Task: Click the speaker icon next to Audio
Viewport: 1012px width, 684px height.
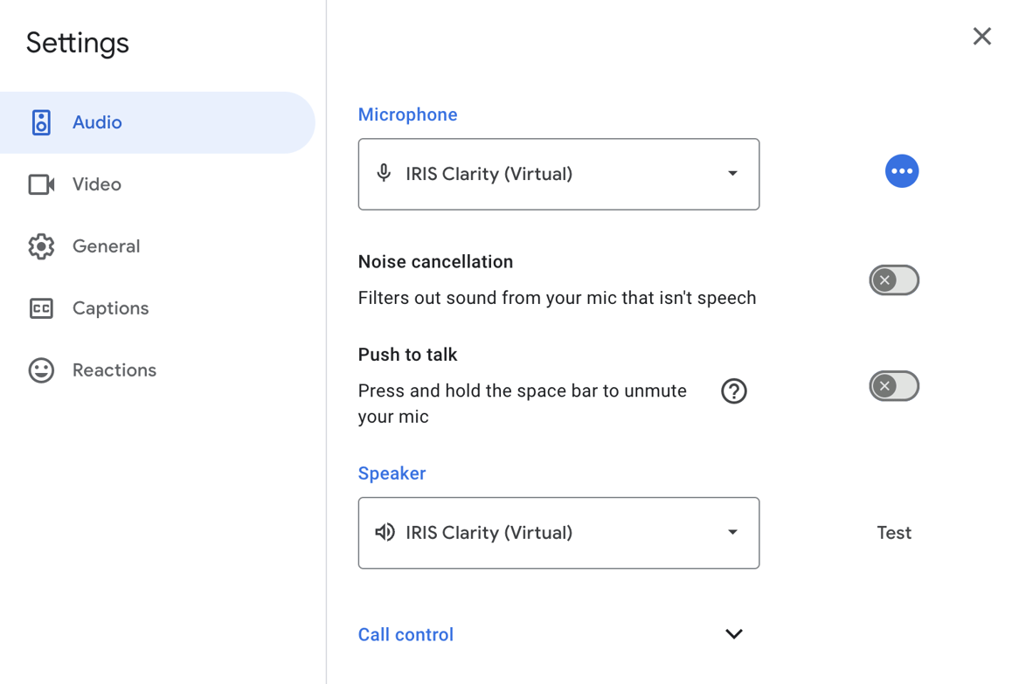Action: pyautogui.click(x=41, y=122)
